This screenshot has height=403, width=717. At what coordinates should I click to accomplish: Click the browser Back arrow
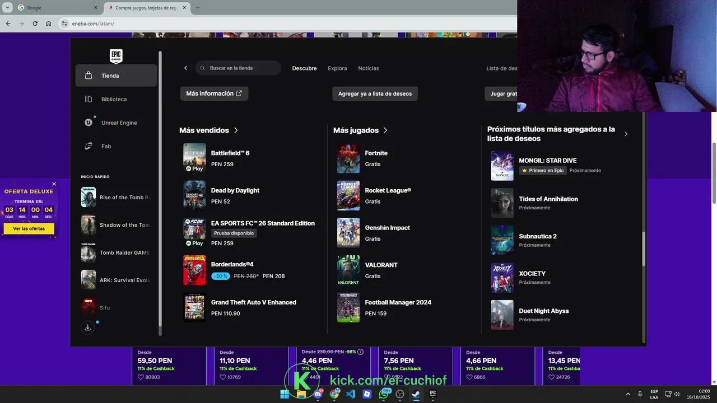click(8, 24)
